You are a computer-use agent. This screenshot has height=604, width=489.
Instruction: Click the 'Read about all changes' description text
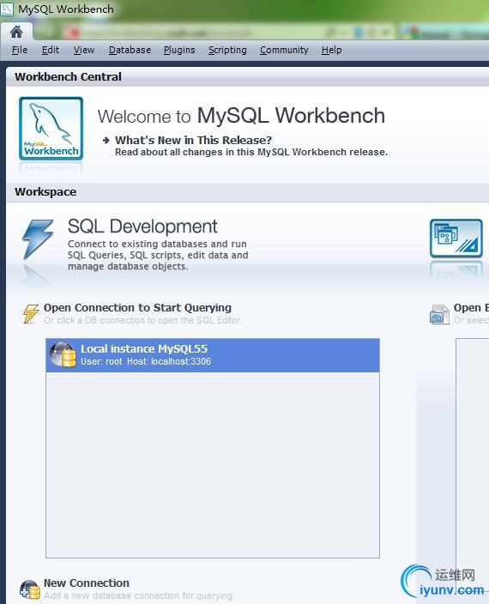coord(251,152)
